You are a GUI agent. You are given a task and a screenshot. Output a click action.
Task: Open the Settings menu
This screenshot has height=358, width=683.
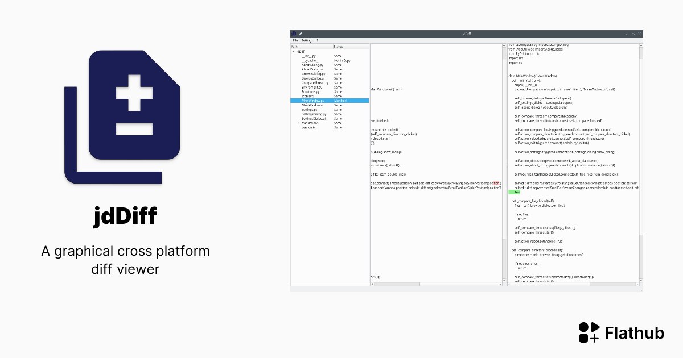tap(307, 40)
